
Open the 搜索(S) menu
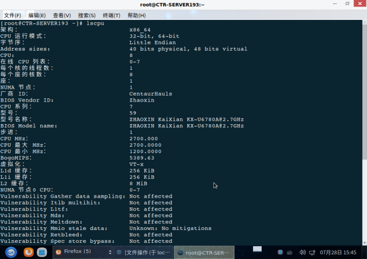tap(87, 16)
